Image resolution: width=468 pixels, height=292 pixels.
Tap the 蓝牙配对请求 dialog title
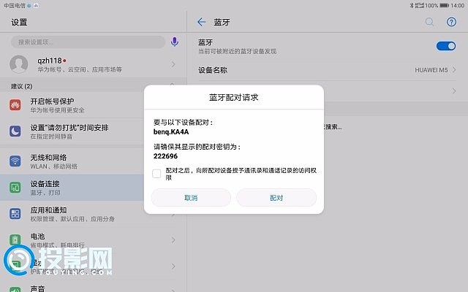pyautogui.click(x=234, y=97)
